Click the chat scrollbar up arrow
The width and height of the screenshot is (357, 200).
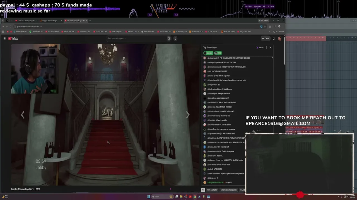point(272,57)
